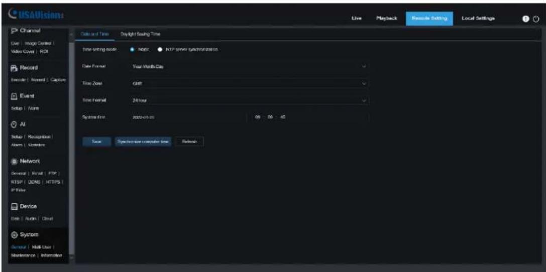Open Multi User under System
The width and height of the screenshot is (546, 272).
(x=41, y=247)
